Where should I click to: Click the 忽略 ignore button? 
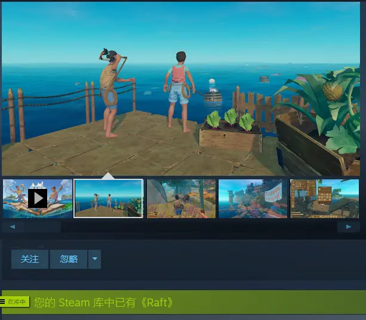click(x=69, y=259)
